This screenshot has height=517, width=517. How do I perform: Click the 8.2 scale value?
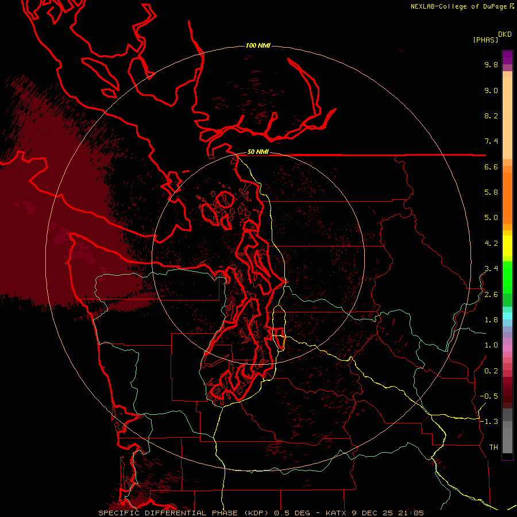click(491, 115)
